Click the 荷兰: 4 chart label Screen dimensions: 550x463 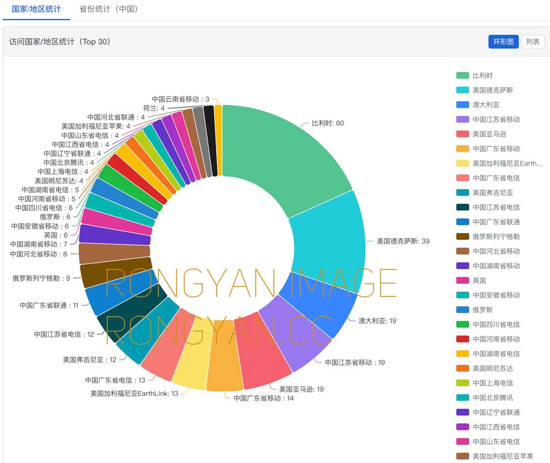(x=153, y=108)
